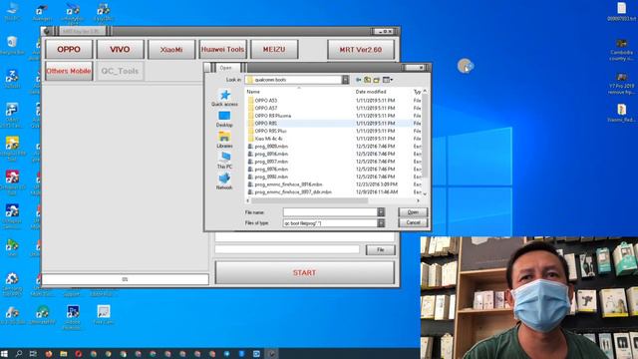This screenshot has width=638, height=359.
Task: Select Network in the dialog places bar
Action: 224,181
